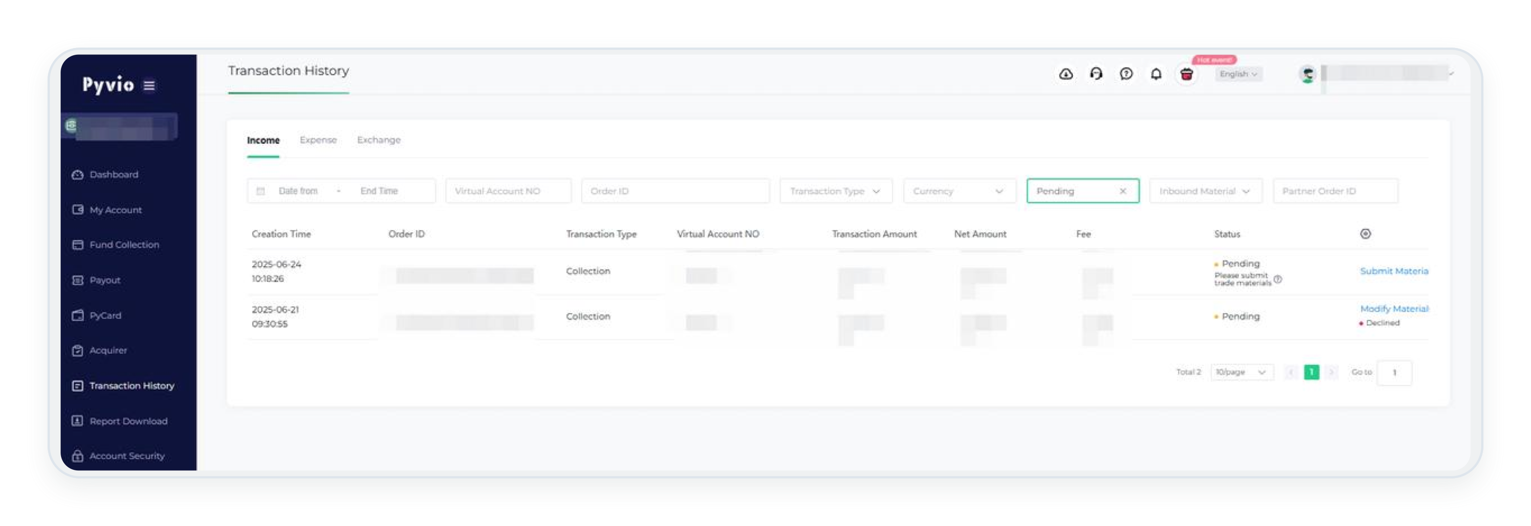Click the cloud download icon in header
The height and width of the screenshot is (526, 1531).
click(1066, 74)
